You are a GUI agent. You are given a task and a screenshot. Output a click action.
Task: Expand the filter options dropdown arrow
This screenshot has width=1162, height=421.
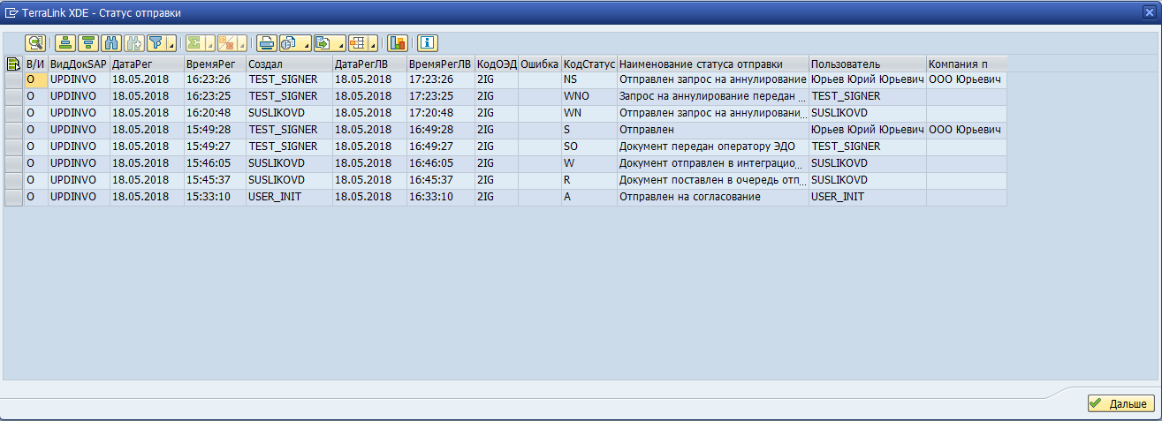pyautogui.click(x=171, y=43)
